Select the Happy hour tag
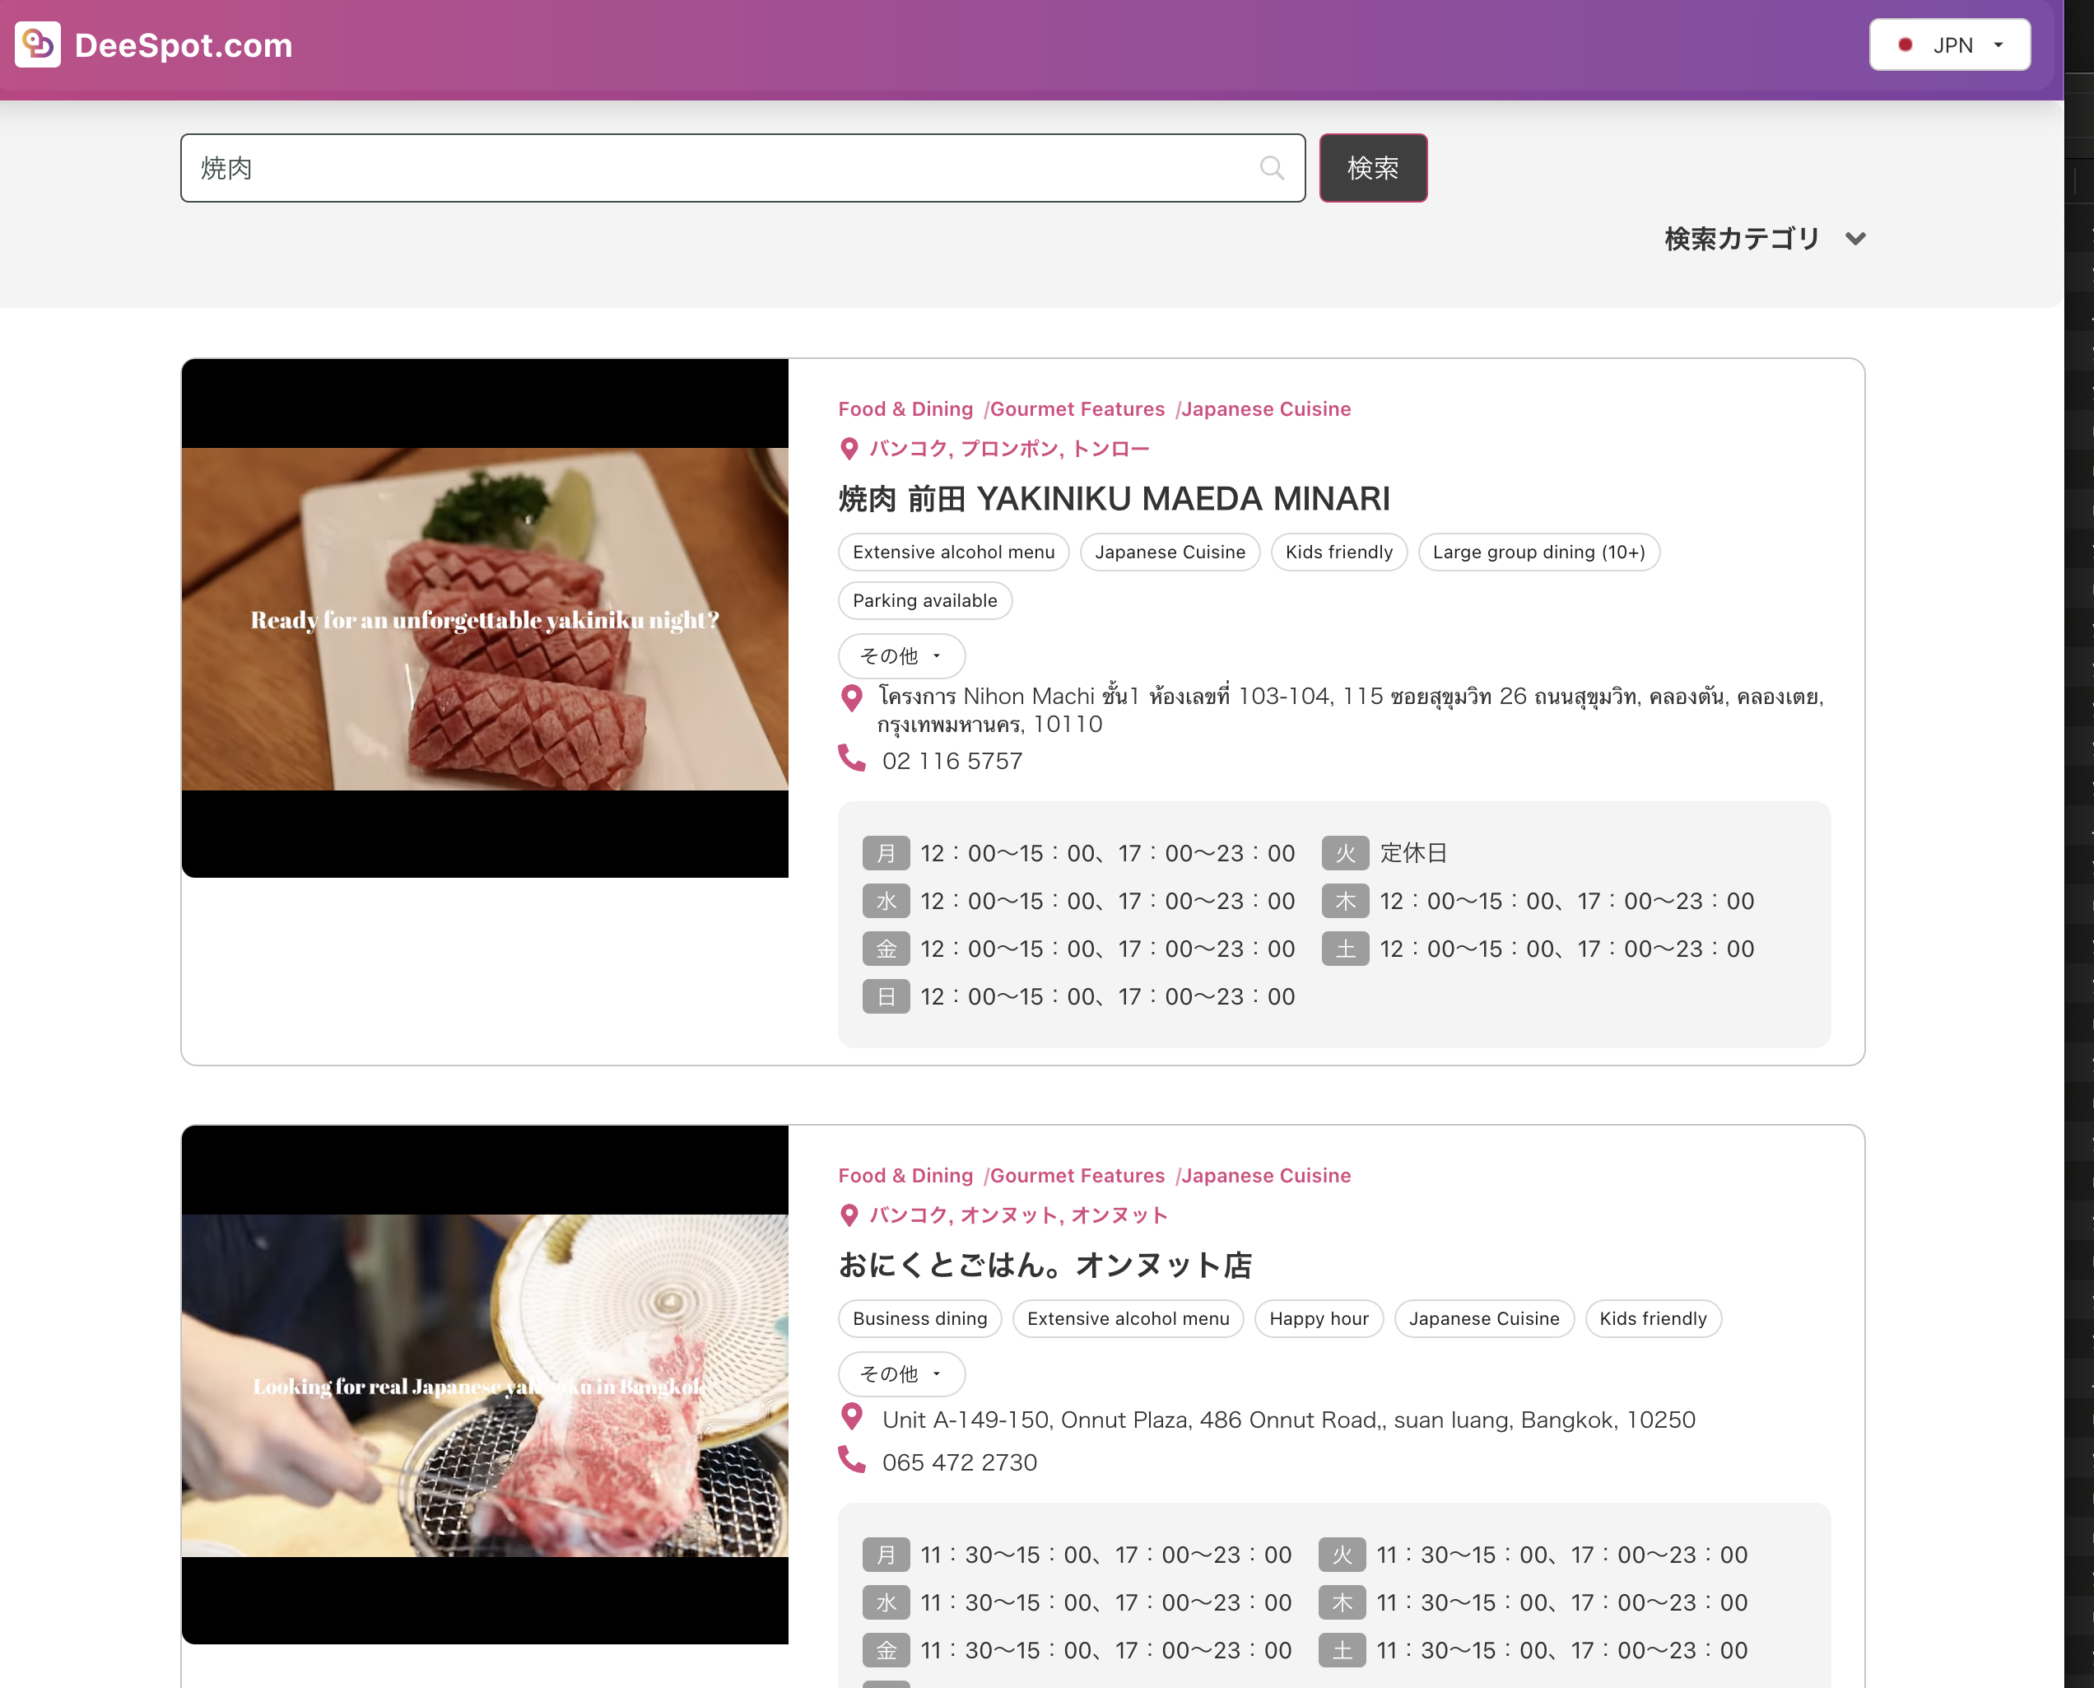2094x1688 pixels. pyautogui.click(x=1319, y=1318)
